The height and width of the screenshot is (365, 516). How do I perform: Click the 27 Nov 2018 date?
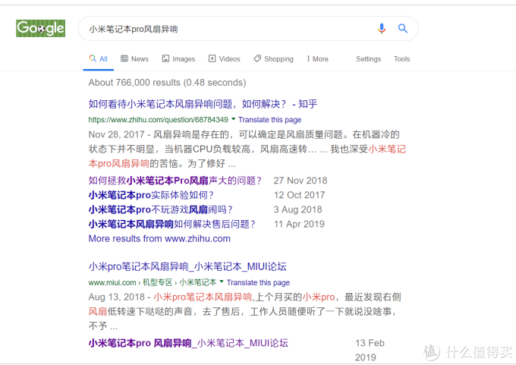tap(300, 181)
